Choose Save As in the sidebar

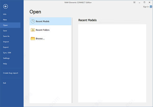6,36
